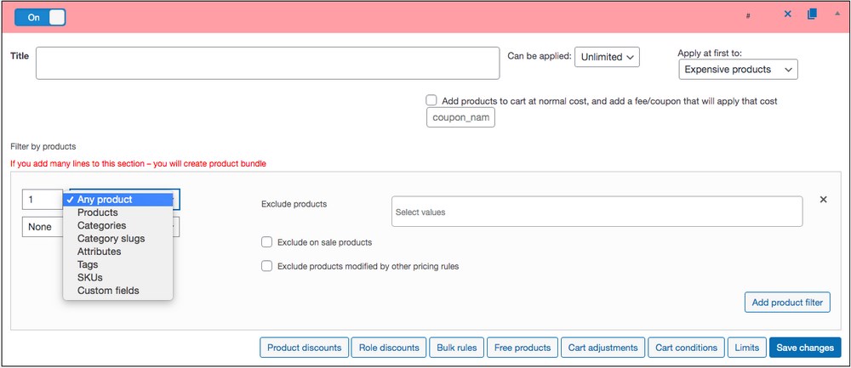Delete the rule with header X icon
851x368 pixels.
pyautogui.click(x=787, y=14)
